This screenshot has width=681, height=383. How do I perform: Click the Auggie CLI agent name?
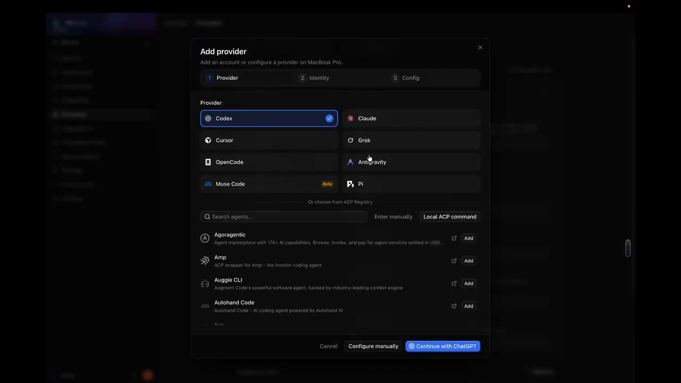click(x=228, y=280)
